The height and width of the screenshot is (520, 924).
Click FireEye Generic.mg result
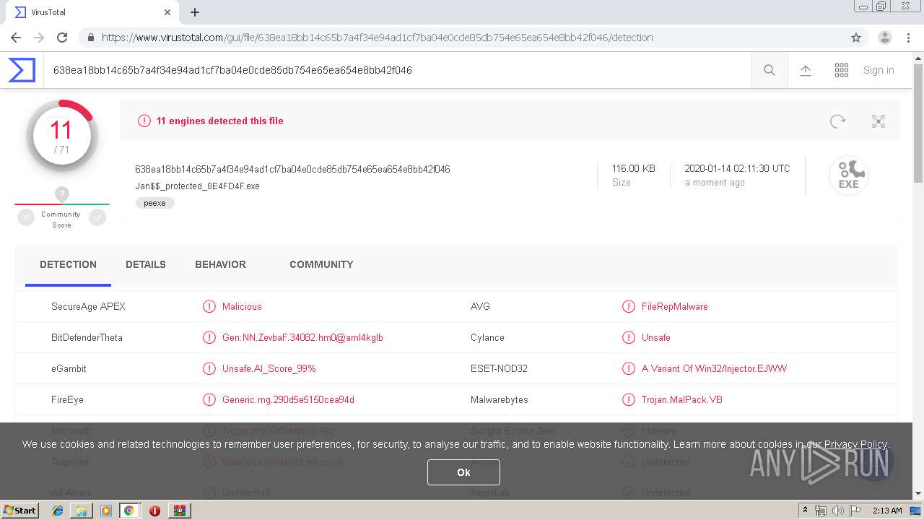click(x=288, y=399)
